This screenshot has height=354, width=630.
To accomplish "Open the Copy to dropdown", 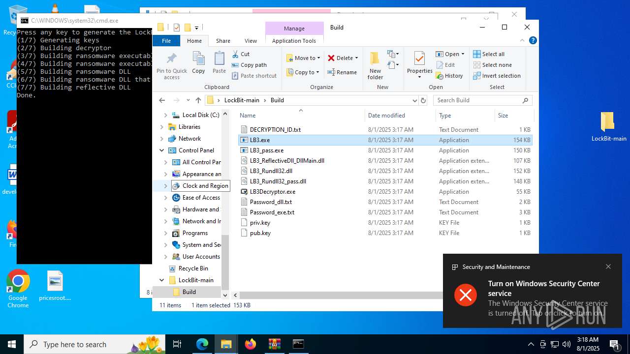I will (303, 72).
